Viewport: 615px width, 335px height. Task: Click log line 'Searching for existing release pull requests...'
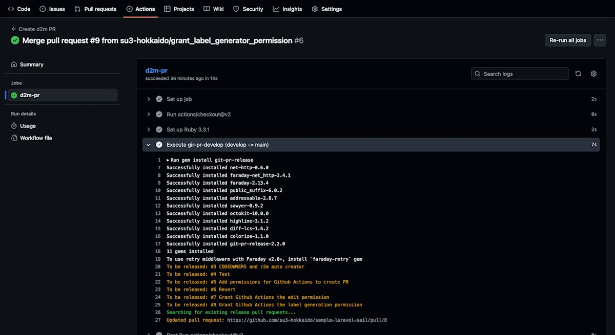[x=231, y=312]
